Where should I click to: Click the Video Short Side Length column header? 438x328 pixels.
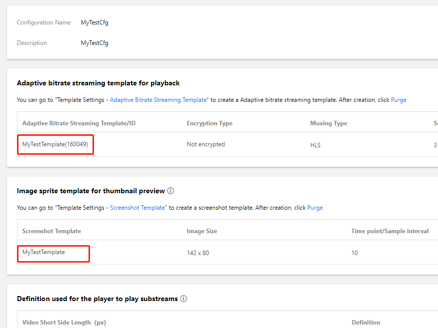(x=63, y=323)
